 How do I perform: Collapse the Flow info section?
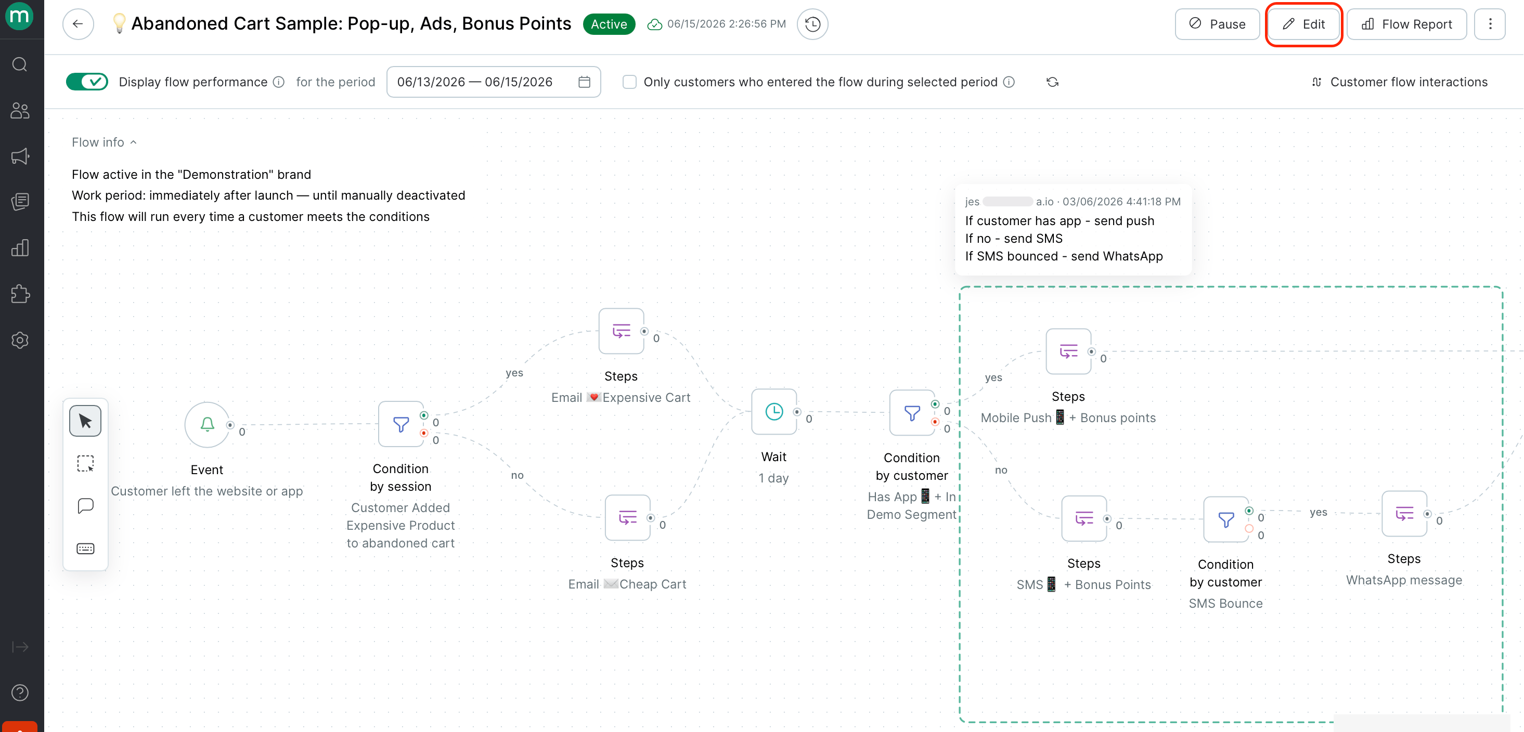tap(104, 142)
